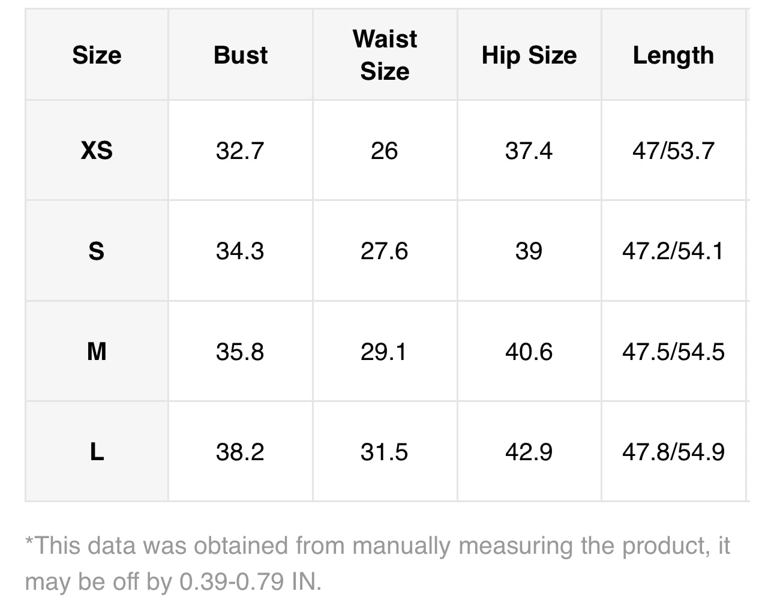The width and height of the screenshot is (774, 606).
Task: Select the M size row label
Action: coord(97,352)
